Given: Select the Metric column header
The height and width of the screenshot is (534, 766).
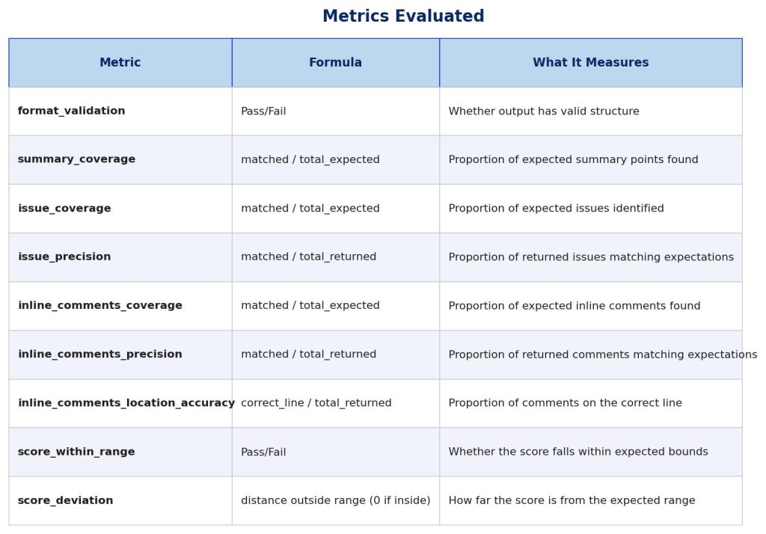Looking at the screenshot, I should (x=120, y=63).
